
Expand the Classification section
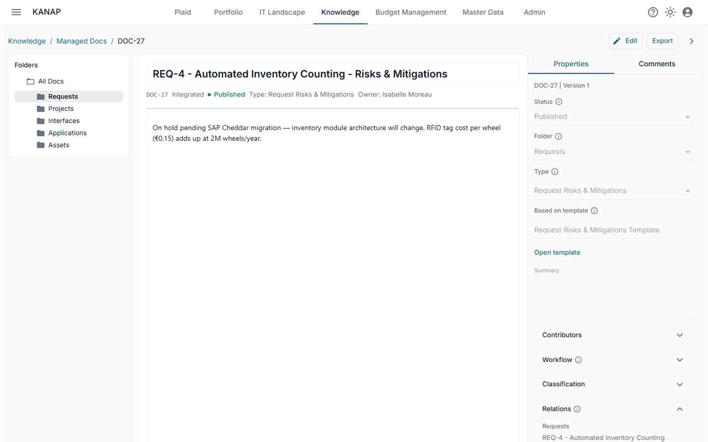click(x=614, y=384)
